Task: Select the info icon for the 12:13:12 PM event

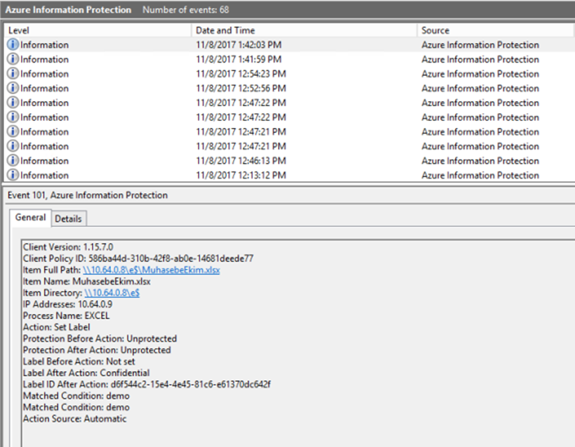Action: point(13,176)
